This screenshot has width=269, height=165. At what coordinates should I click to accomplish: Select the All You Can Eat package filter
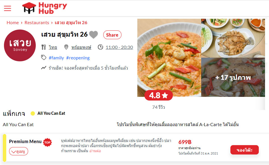[x=48, y=113]
